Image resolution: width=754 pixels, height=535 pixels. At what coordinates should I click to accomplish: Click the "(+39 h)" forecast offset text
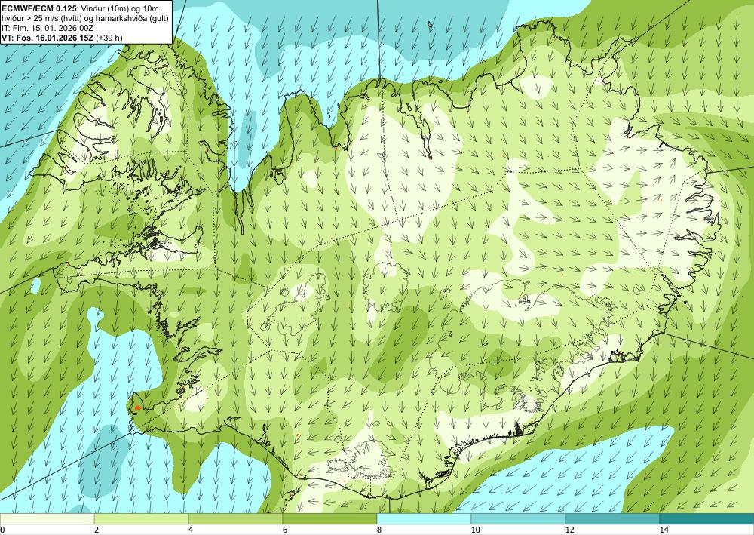pyautogui.click(x=109, y=38)
